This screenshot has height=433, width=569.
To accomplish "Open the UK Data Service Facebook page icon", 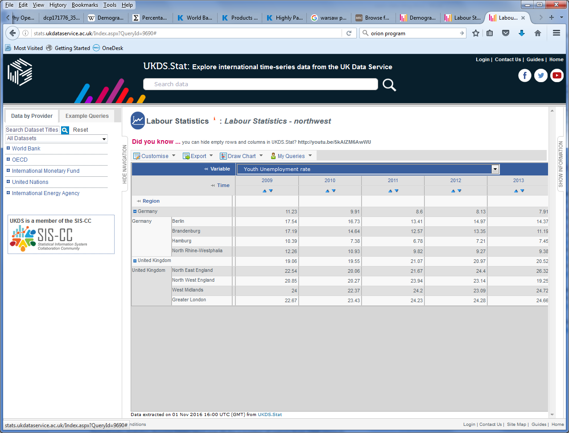I will [x=525, y=75].
